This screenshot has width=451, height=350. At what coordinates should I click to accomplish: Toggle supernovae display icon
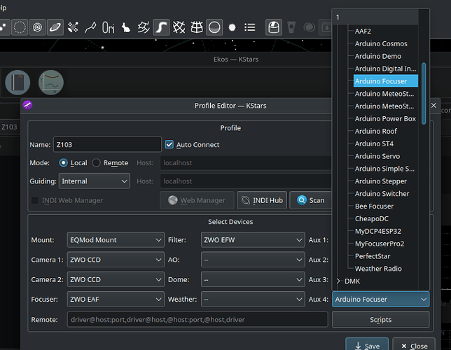coord(232,27)
